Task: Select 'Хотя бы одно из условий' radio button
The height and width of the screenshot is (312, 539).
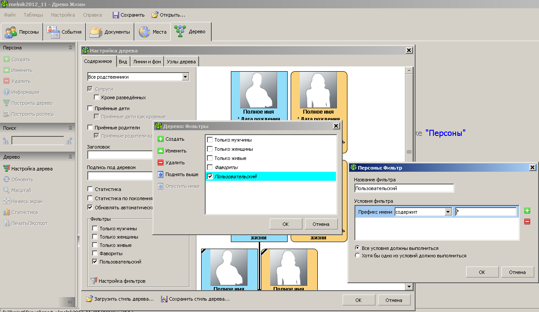Action: tap(358, 256)
